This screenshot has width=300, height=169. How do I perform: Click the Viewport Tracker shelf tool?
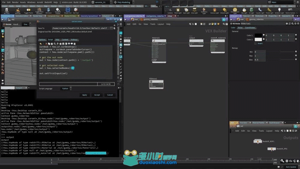pos(58,11)
